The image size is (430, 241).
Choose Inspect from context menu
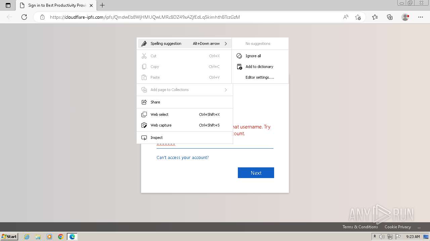click(184, 138)
